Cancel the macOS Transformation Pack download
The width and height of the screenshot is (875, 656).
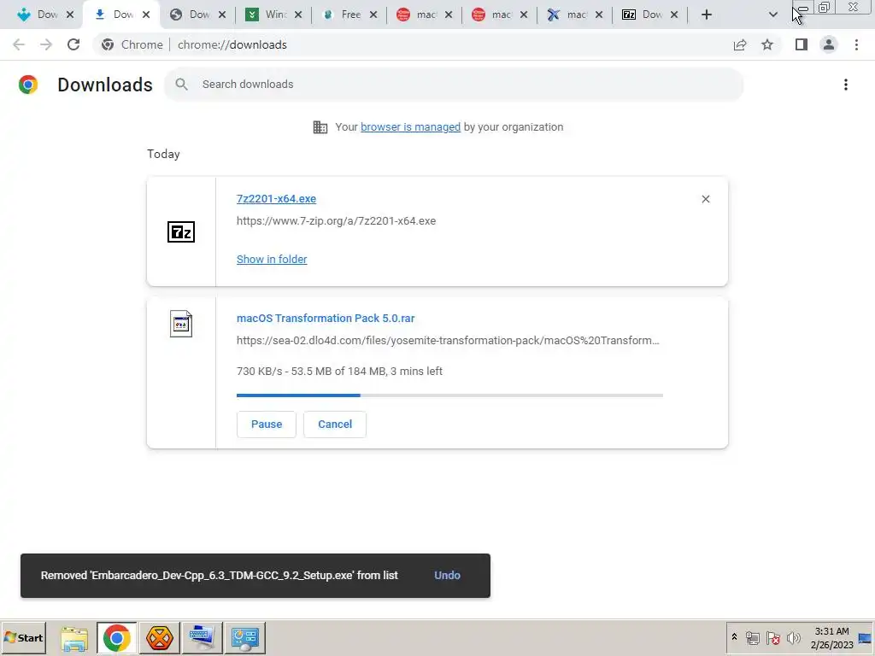[335, 425]
